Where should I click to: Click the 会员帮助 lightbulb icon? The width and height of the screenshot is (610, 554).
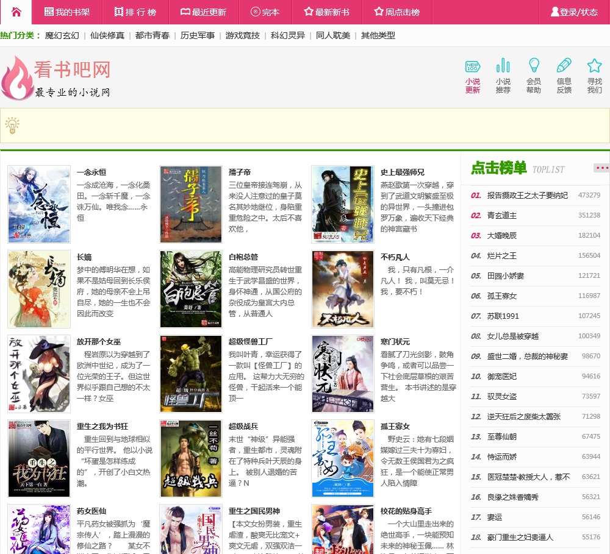pos(534,65)
